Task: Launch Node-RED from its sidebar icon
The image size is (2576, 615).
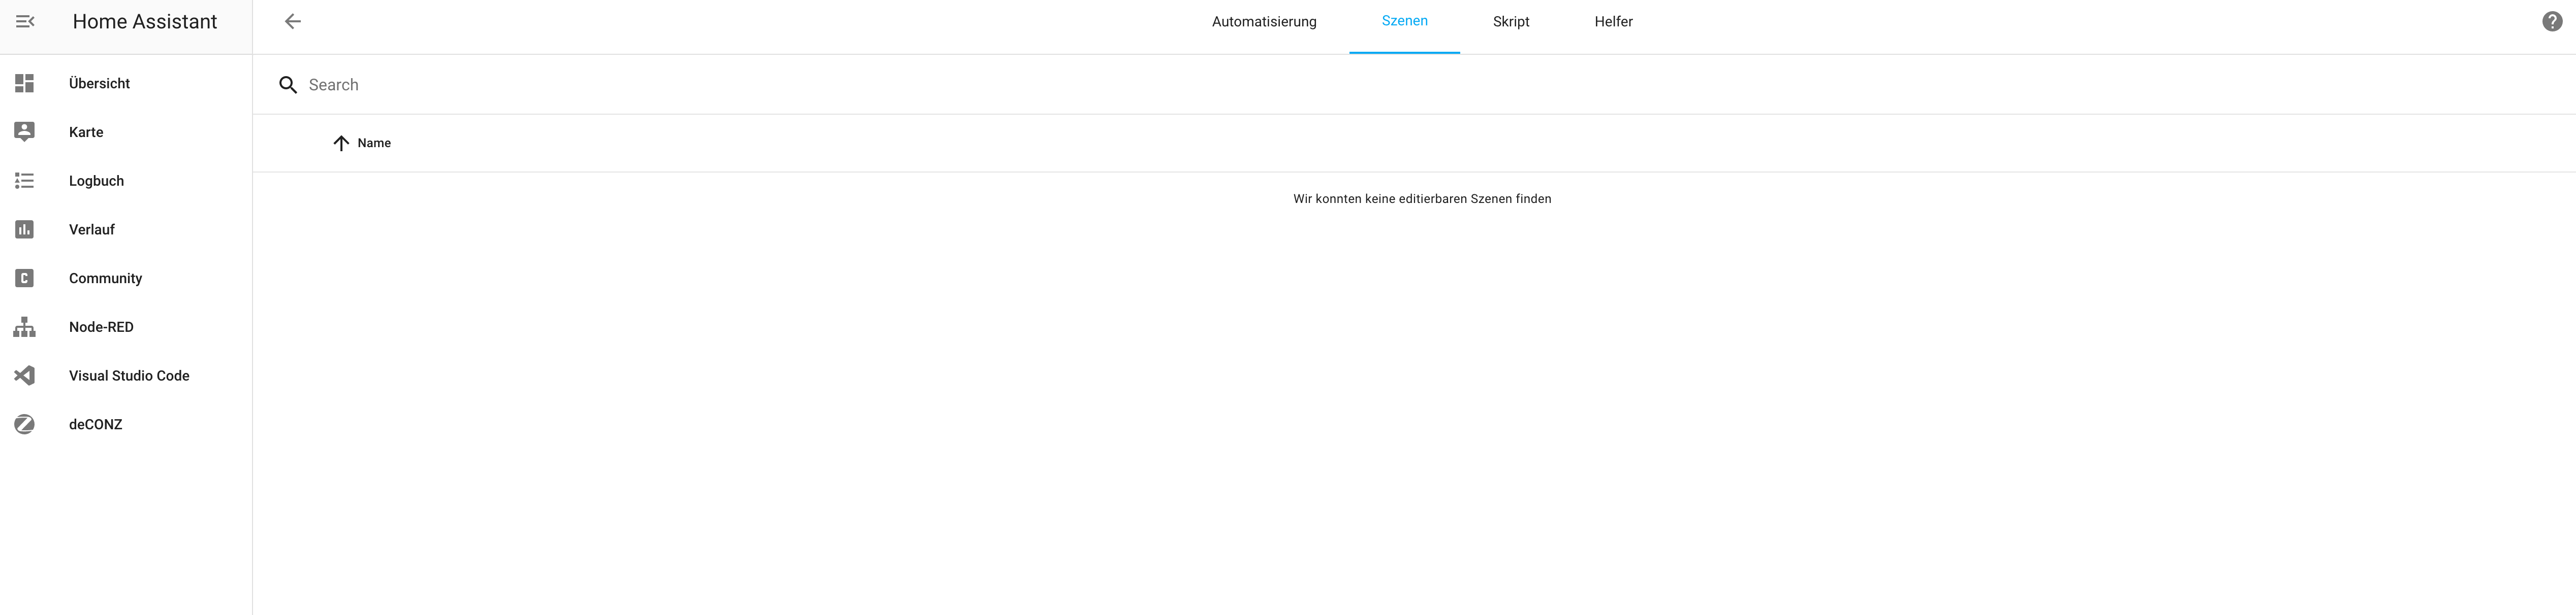Action: coord(24,326)
